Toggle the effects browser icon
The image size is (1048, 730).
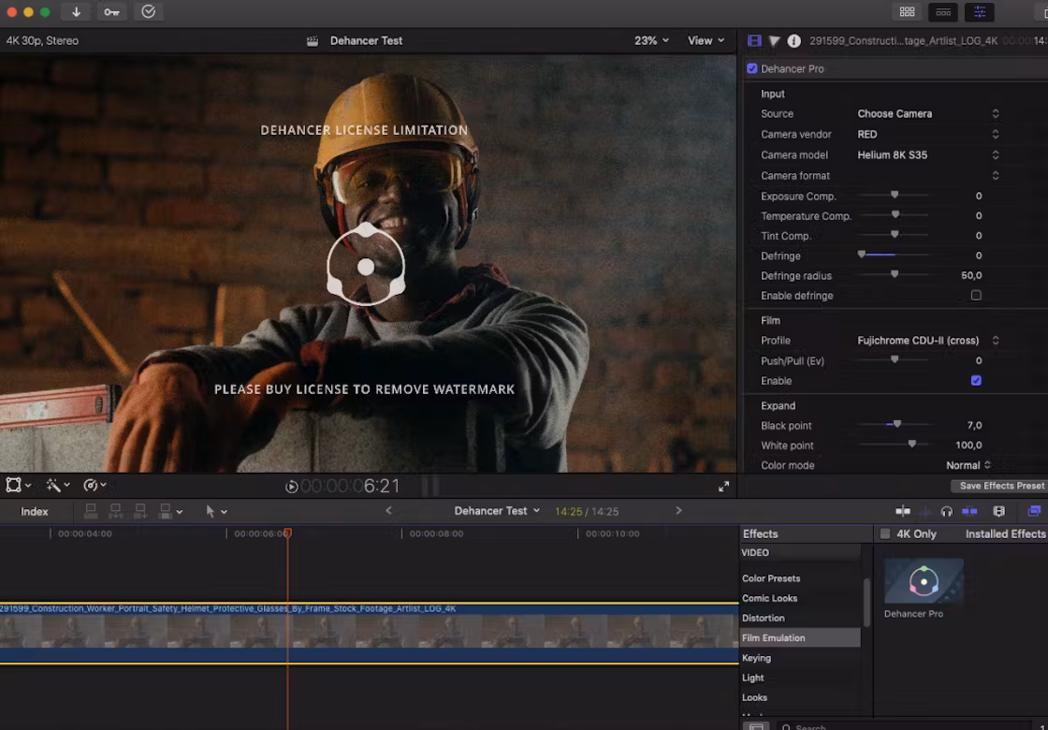(1034, 511)
